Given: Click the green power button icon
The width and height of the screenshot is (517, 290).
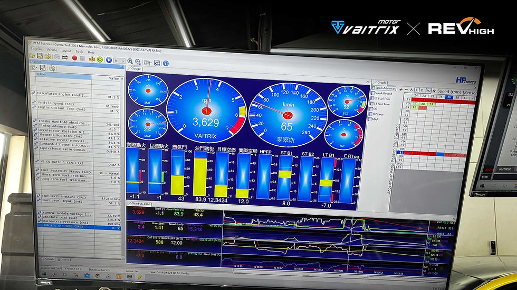Looking at the screenshot, I should 100,59.
